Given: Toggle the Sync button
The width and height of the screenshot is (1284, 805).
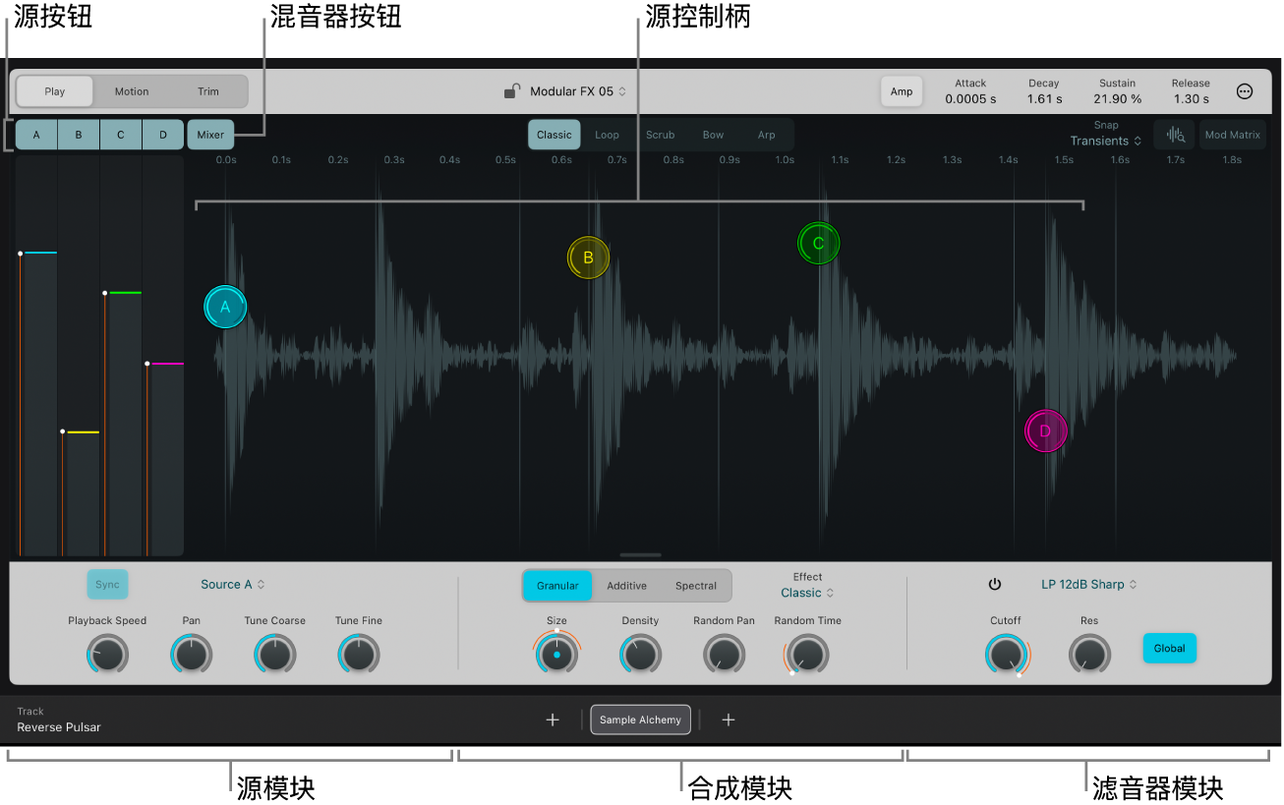Looking at the screenshot, I should (x=107, y=584).
